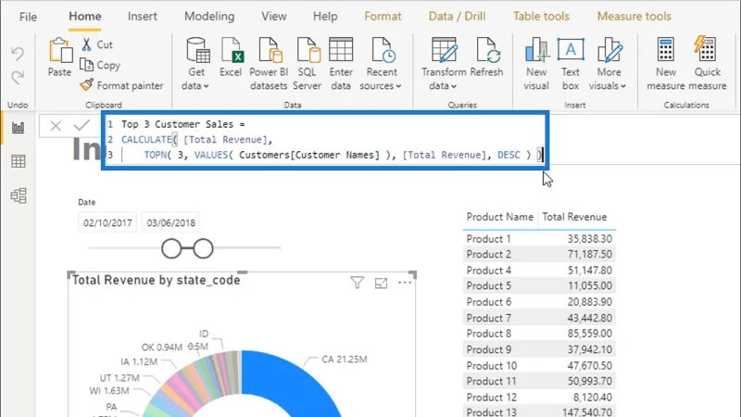Switch to Model view in sidebar

point(19,196)
